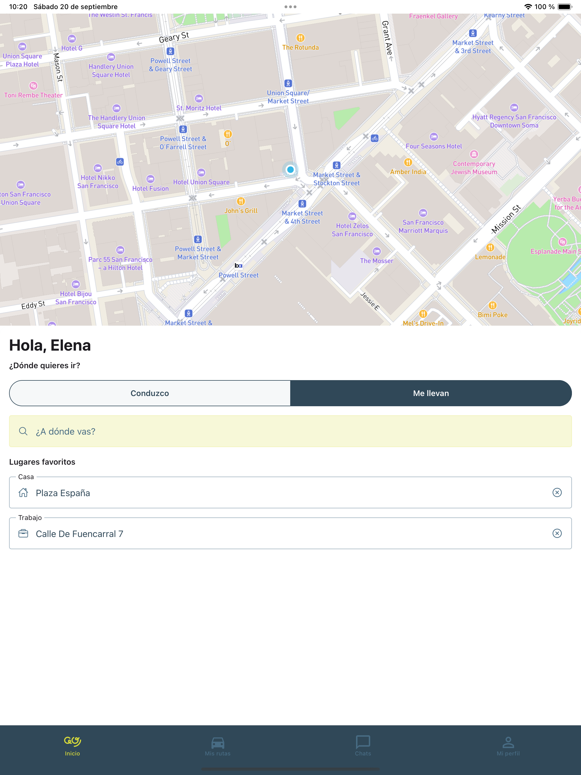This screenshot has width=581, height=775.
Task: Tap Lemonade restaurant marker
Action: tap(490, 247)
